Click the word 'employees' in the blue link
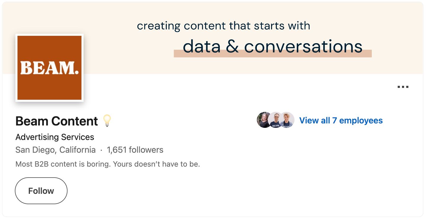This screenshot has width=426, height=219. 361,120
